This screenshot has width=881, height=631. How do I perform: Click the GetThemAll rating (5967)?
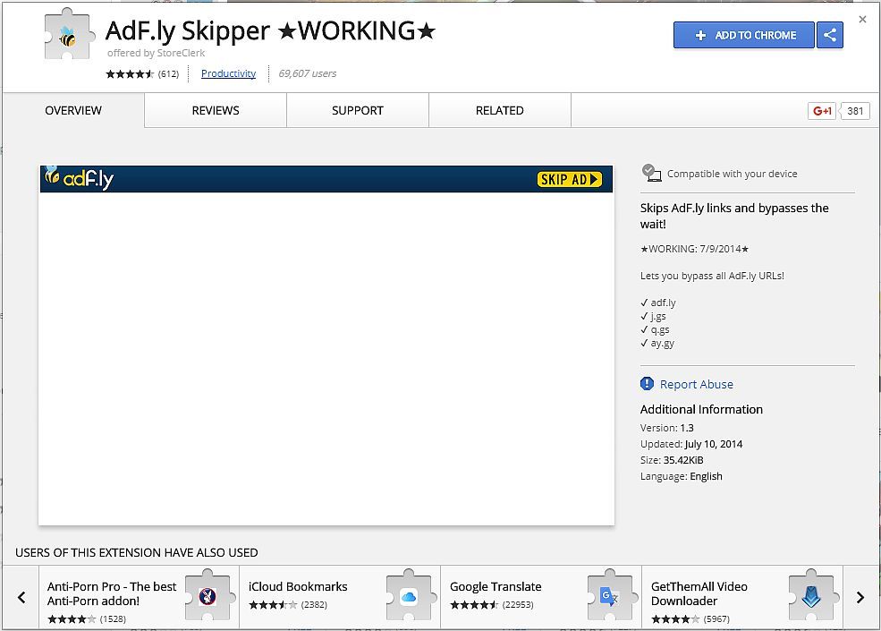pyautogui.click(x=690, y=619)
